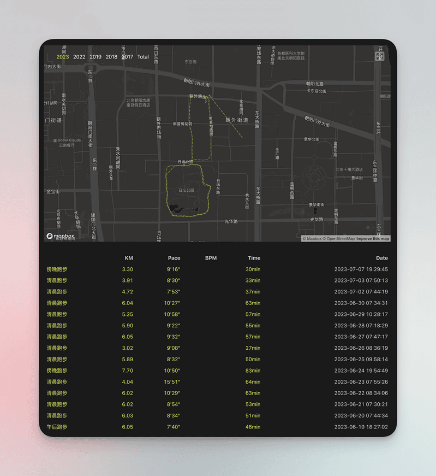Image resolution: width=436 pixels, height=476 pixels.
Task: Click the 27min time value
Action: 253,348
